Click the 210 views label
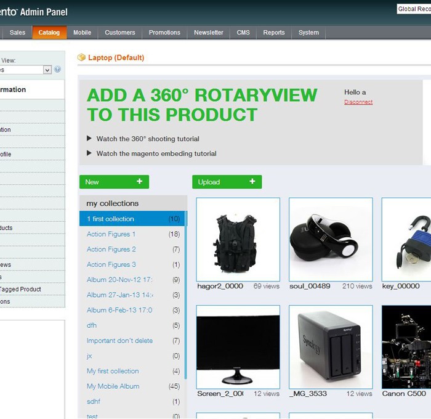431x419 pixels. 357,286
